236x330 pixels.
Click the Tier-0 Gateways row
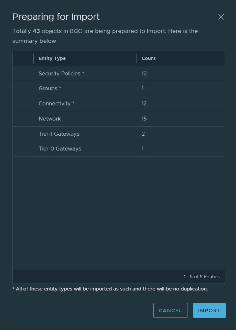[60, 149]
